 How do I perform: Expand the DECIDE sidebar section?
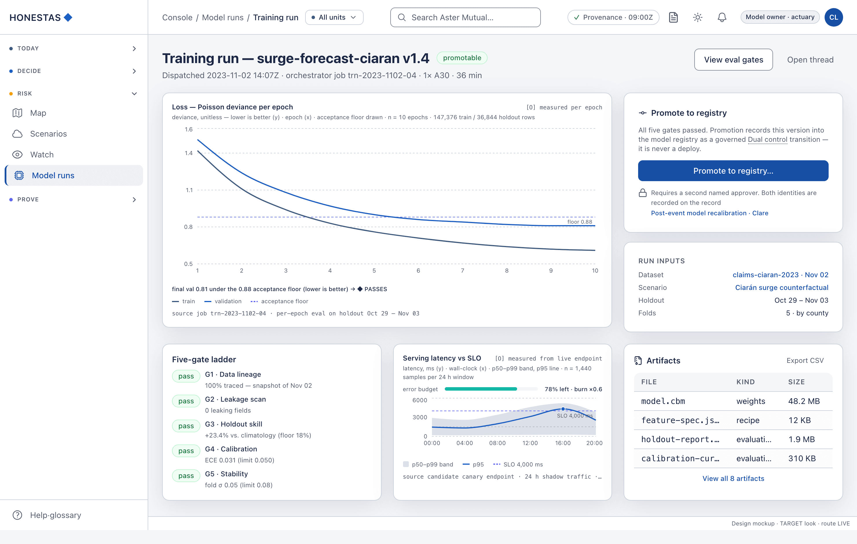[x=74, y=71]
